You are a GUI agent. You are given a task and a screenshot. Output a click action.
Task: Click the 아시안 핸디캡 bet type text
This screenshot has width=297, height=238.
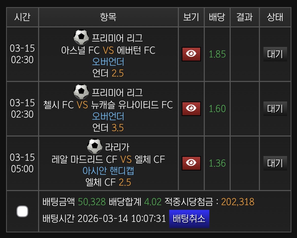coord(108,171)
